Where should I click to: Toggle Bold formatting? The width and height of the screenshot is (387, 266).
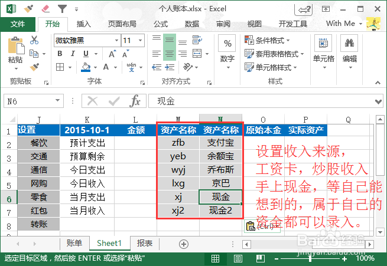pyautogui.click(x=60, y=54)
